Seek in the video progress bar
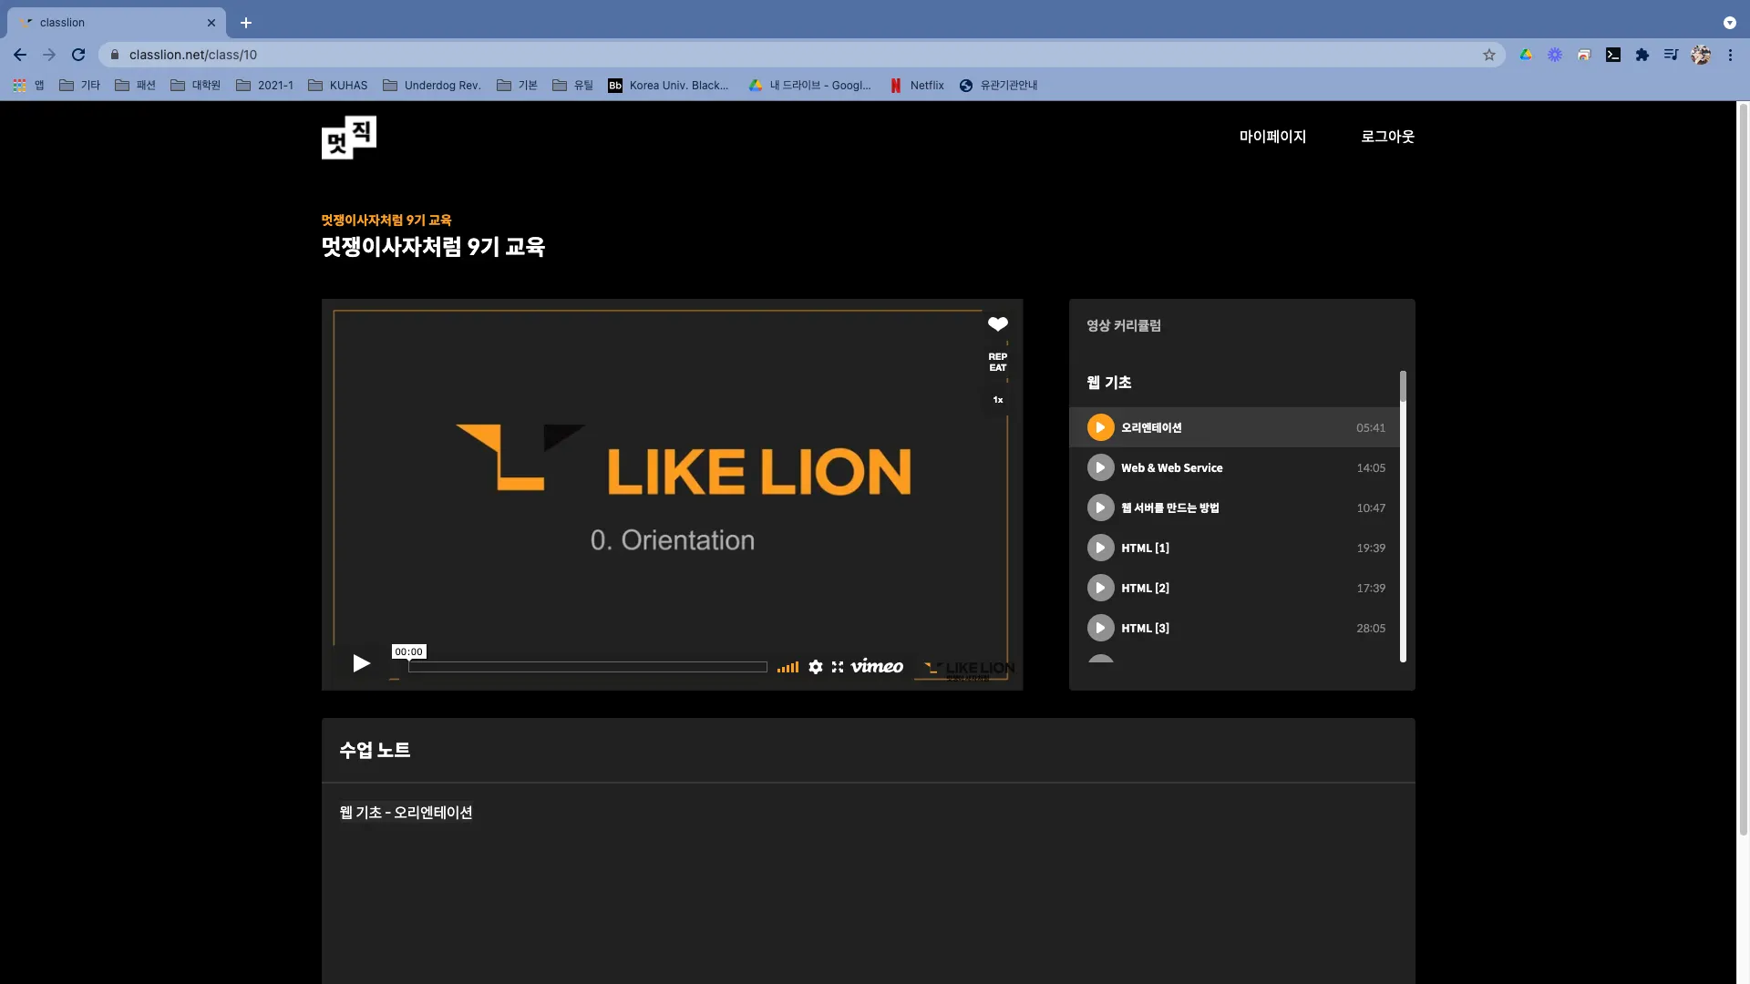This screenshot has height=984, width=1750. click(x=587, y=667)
